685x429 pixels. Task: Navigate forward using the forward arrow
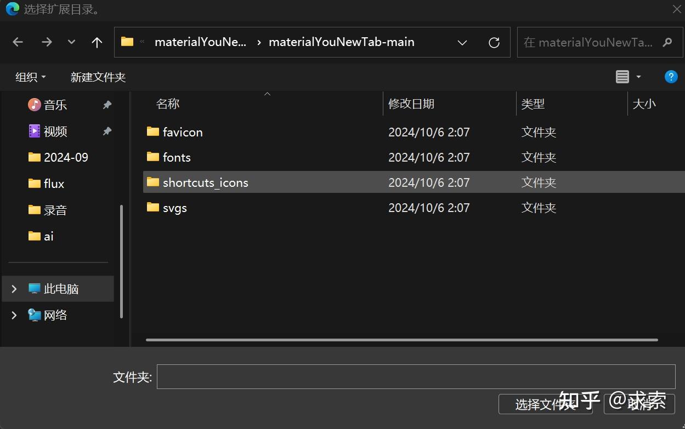point(46,42)
